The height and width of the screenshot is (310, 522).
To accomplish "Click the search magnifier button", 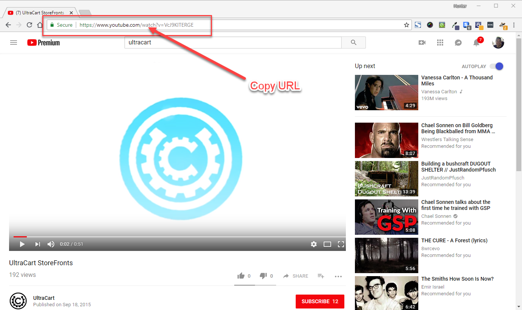I will point(353,43).
